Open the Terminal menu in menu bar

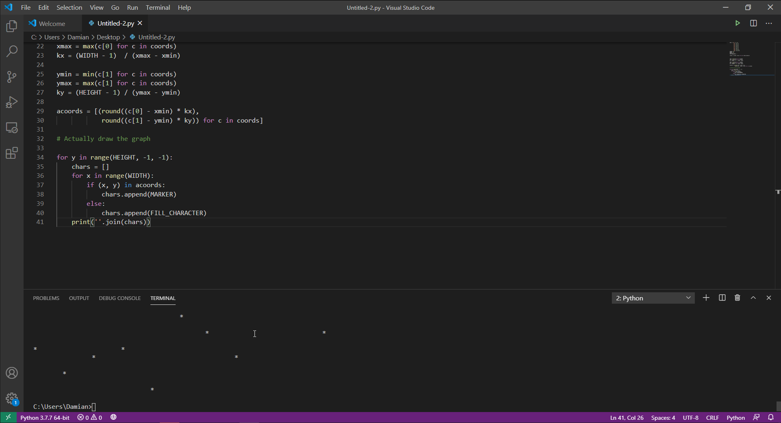tap(158, 7)
